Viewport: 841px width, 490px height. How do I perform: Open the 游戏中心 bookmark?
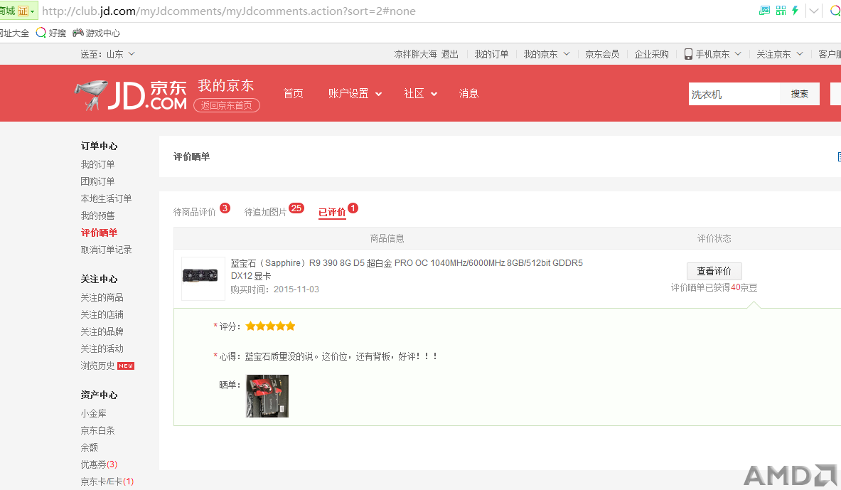[97, 33]
